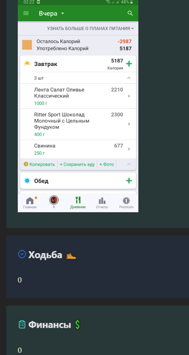Open the hamburger menu icon
The image size is (189, 355).
click(x=26, y=13)
